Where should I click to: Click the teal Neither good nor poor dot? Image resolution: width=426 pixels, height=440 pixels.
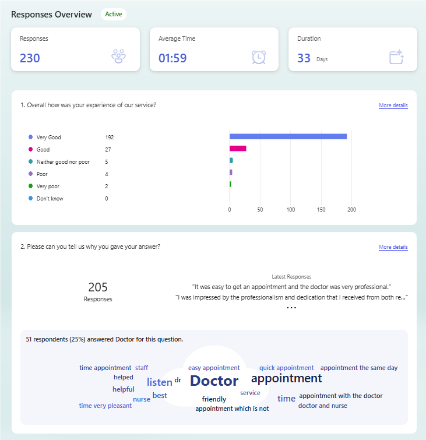30,161
